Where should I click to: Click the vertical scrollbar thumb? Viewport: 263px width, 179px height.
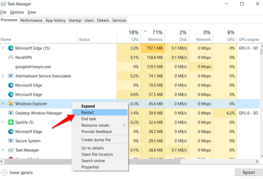(x=261, y=52)
